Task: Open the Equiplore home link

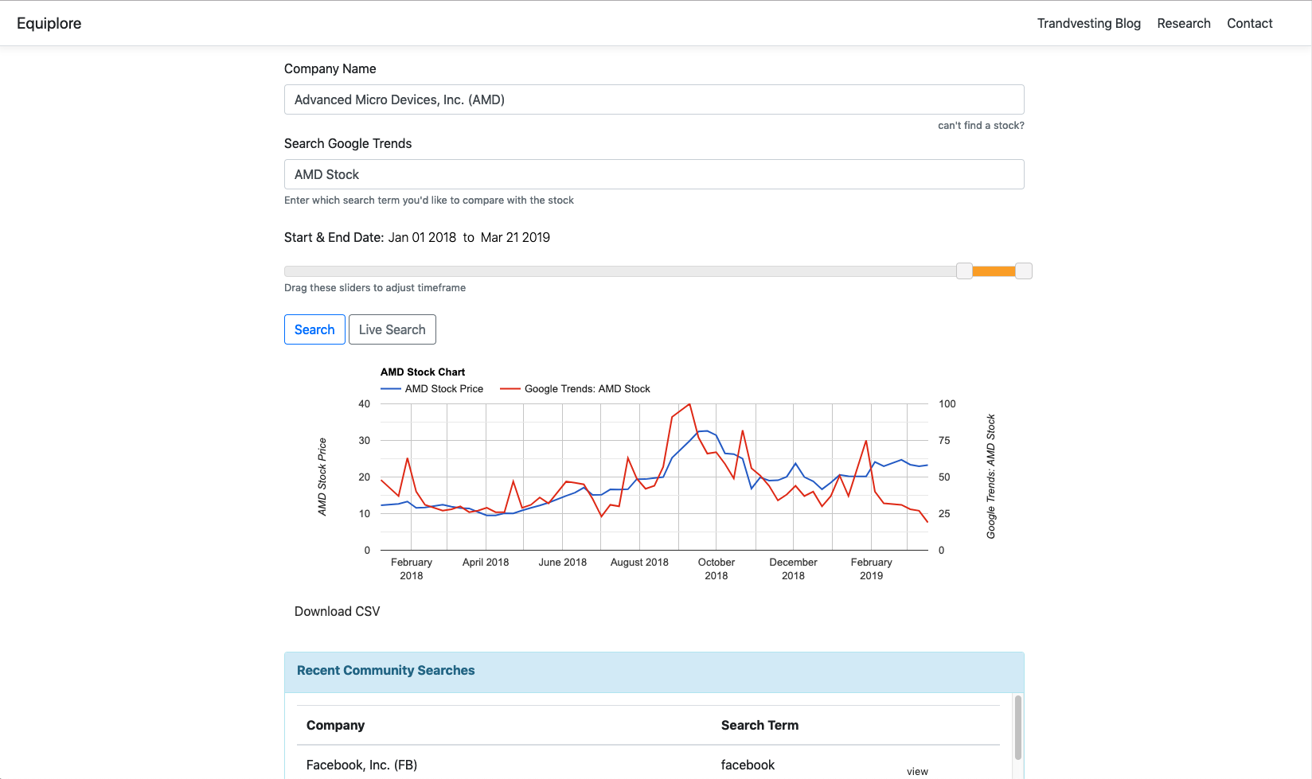Action: click(x=49, y=23)
